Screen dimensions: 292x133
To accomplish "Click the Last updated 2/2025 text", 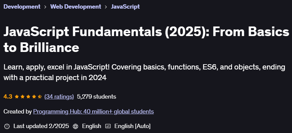I will point(41,126).
